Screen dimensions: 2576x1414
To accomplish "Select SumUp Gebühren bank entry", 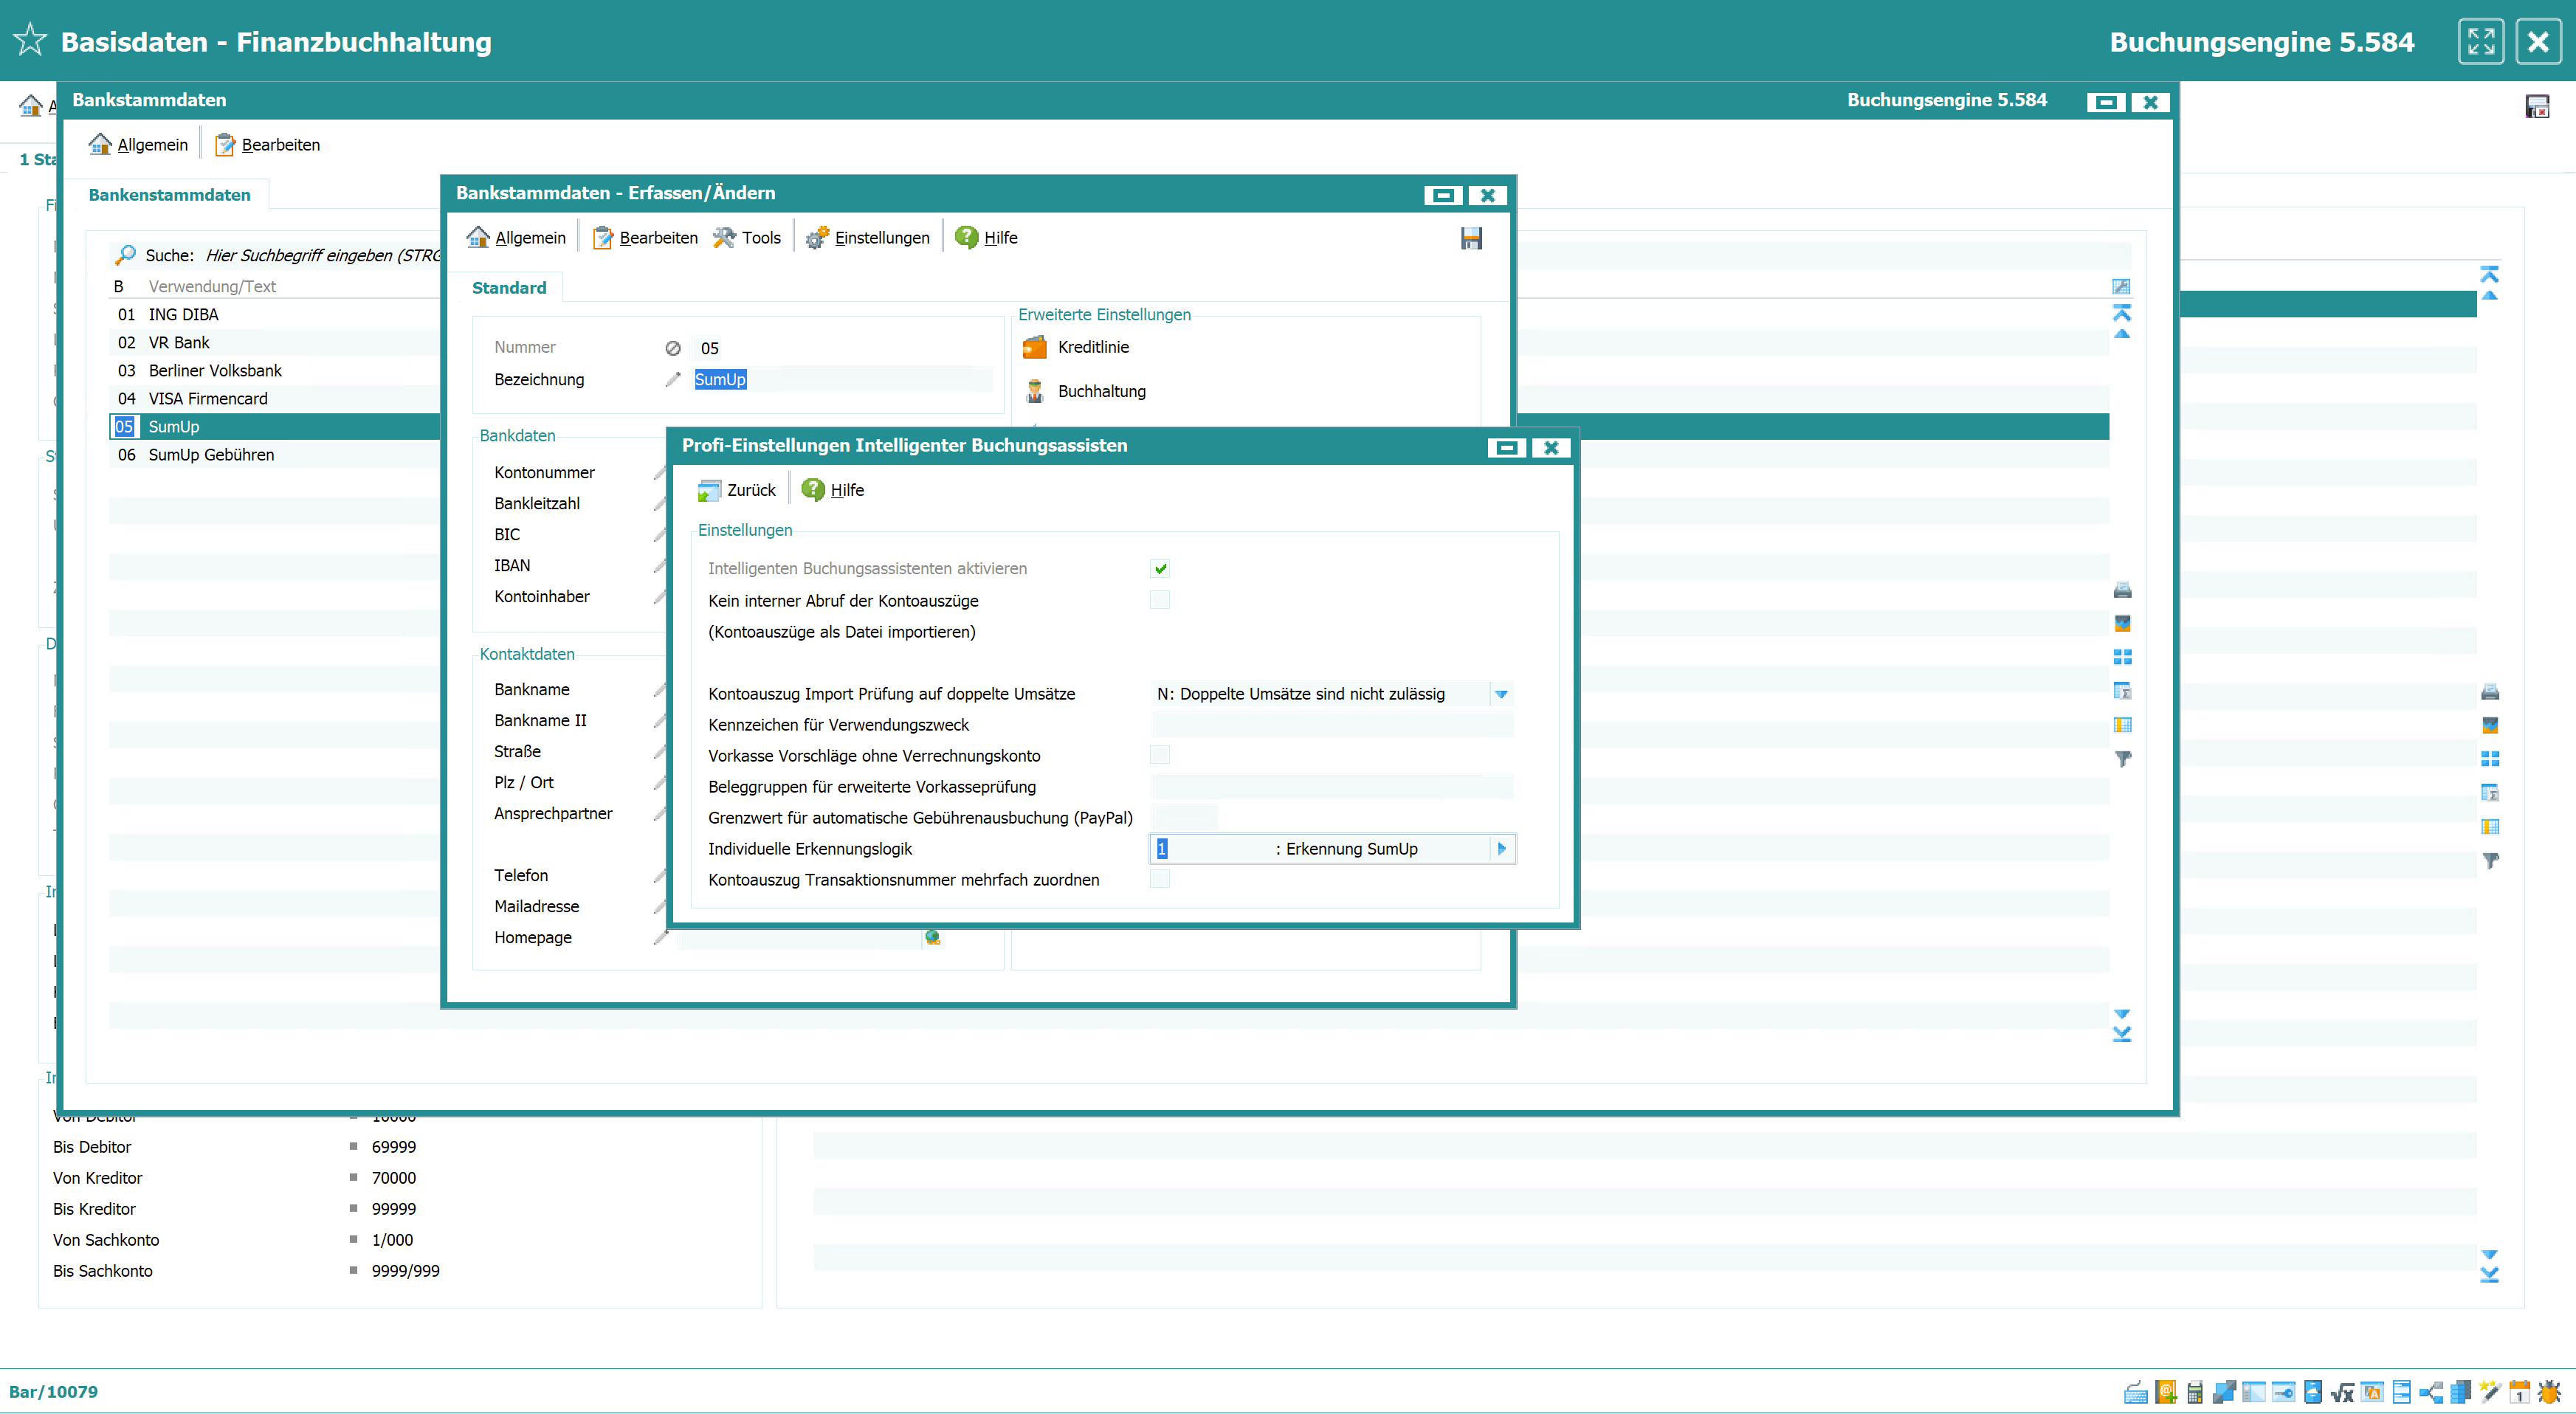I will click(x=211, y=455).
